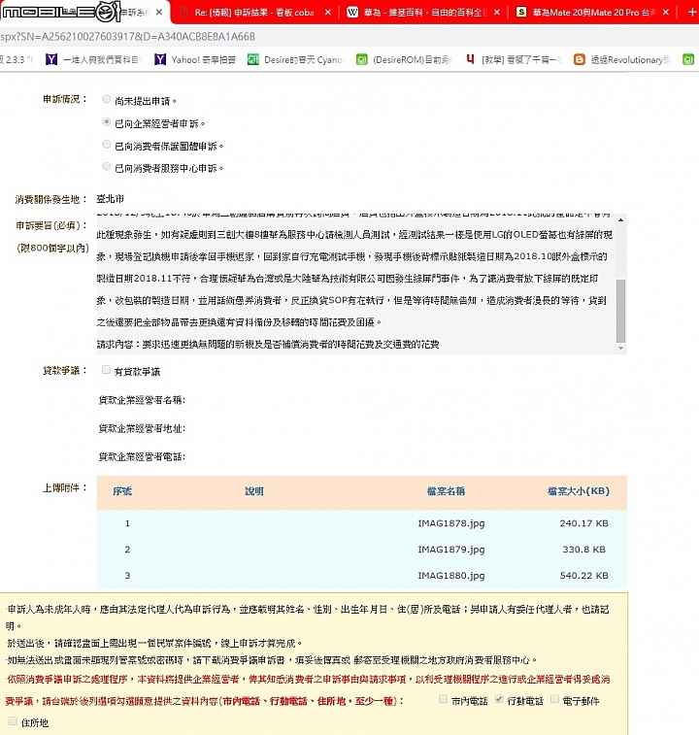Click the 說明 column header

tap(254, 491)
